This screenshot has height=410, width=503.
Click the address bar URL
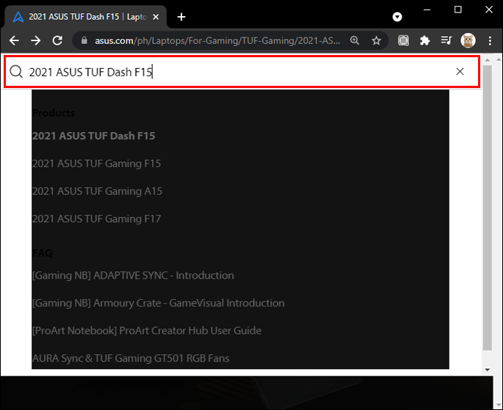[217, 40]
